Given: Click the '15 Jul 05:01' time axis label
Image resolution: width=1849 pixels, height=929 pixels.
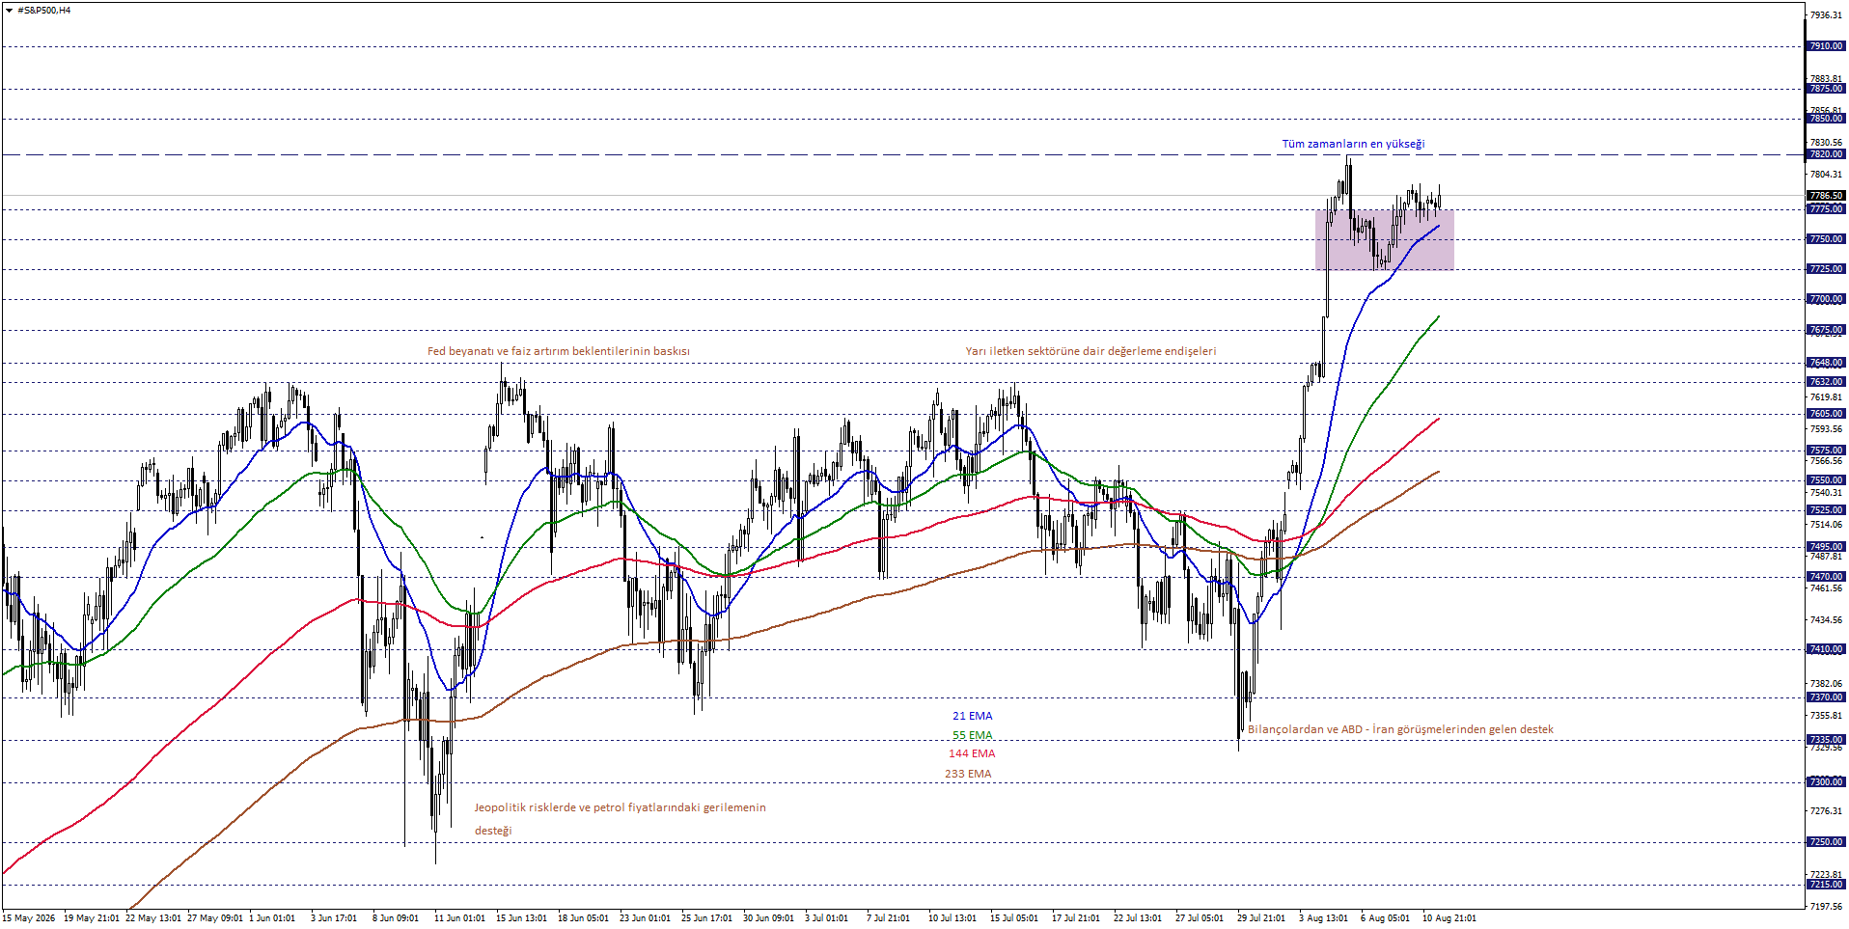Looking at the screenshot, I should point(1014,918).
